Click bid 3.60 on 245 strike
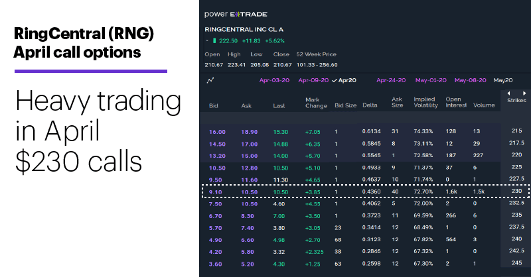The width and height of the screenshot is (531, 277). pos(215,264)
